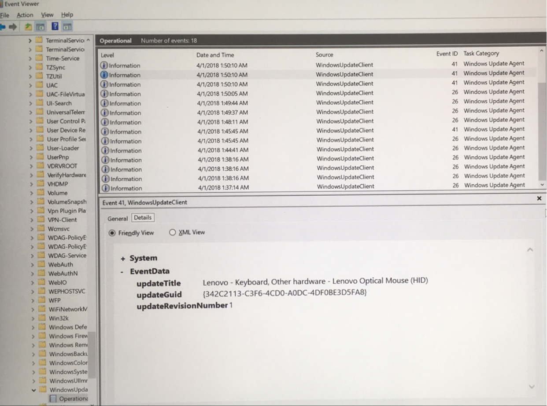Click the folder icon of VHDMP

coord(41,184)
